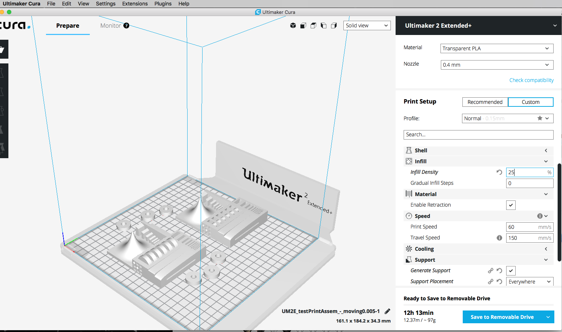The width and height of the screenshot is (562, 332).
Task: Collapse the Speed settings section chevron
Action: point(546,216)
